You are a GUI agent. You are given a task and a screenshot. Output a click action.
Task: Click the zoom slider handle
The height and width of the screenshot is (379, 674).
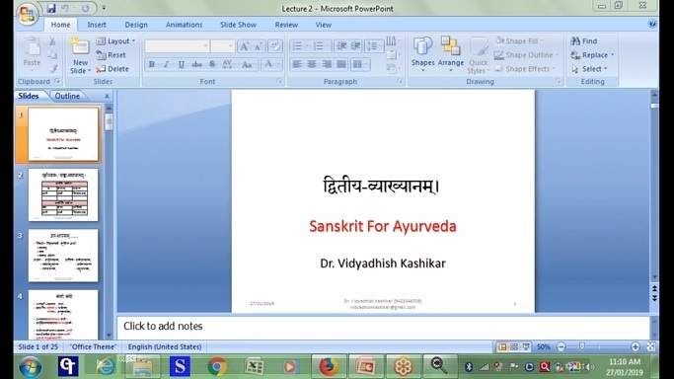tap(582, 346)
